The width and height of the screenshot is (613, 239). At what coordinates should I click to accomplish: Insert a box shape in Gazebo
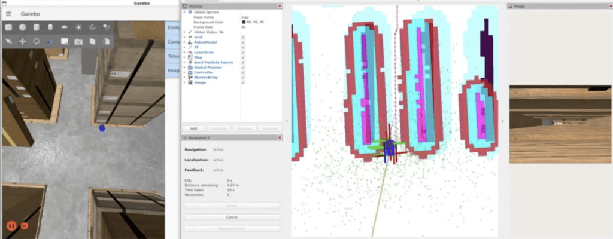click(8, 27)
